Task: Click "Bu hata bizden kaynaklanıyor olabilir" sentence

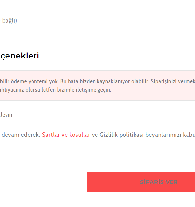Action: coord(105,81)
